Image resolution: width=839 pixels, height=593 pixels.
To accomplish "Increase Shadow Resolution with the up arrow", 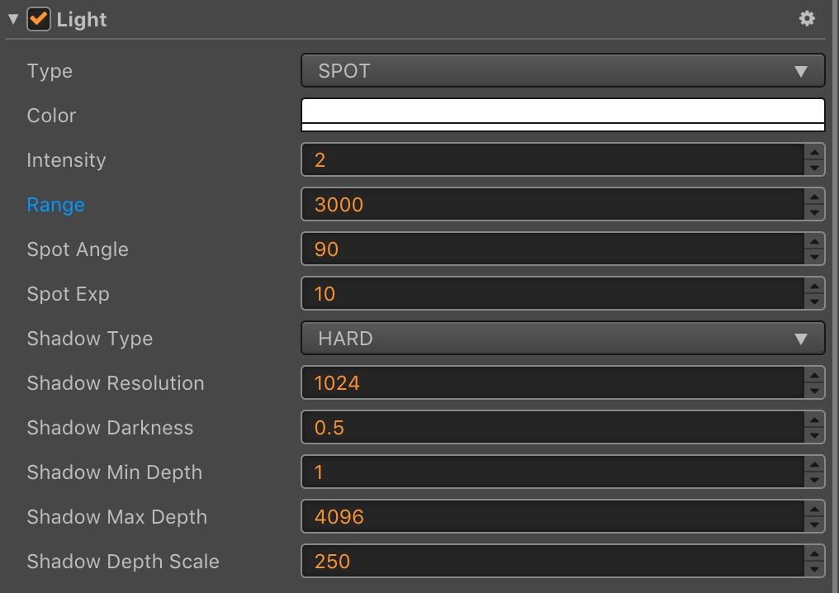I will [814, 375].
